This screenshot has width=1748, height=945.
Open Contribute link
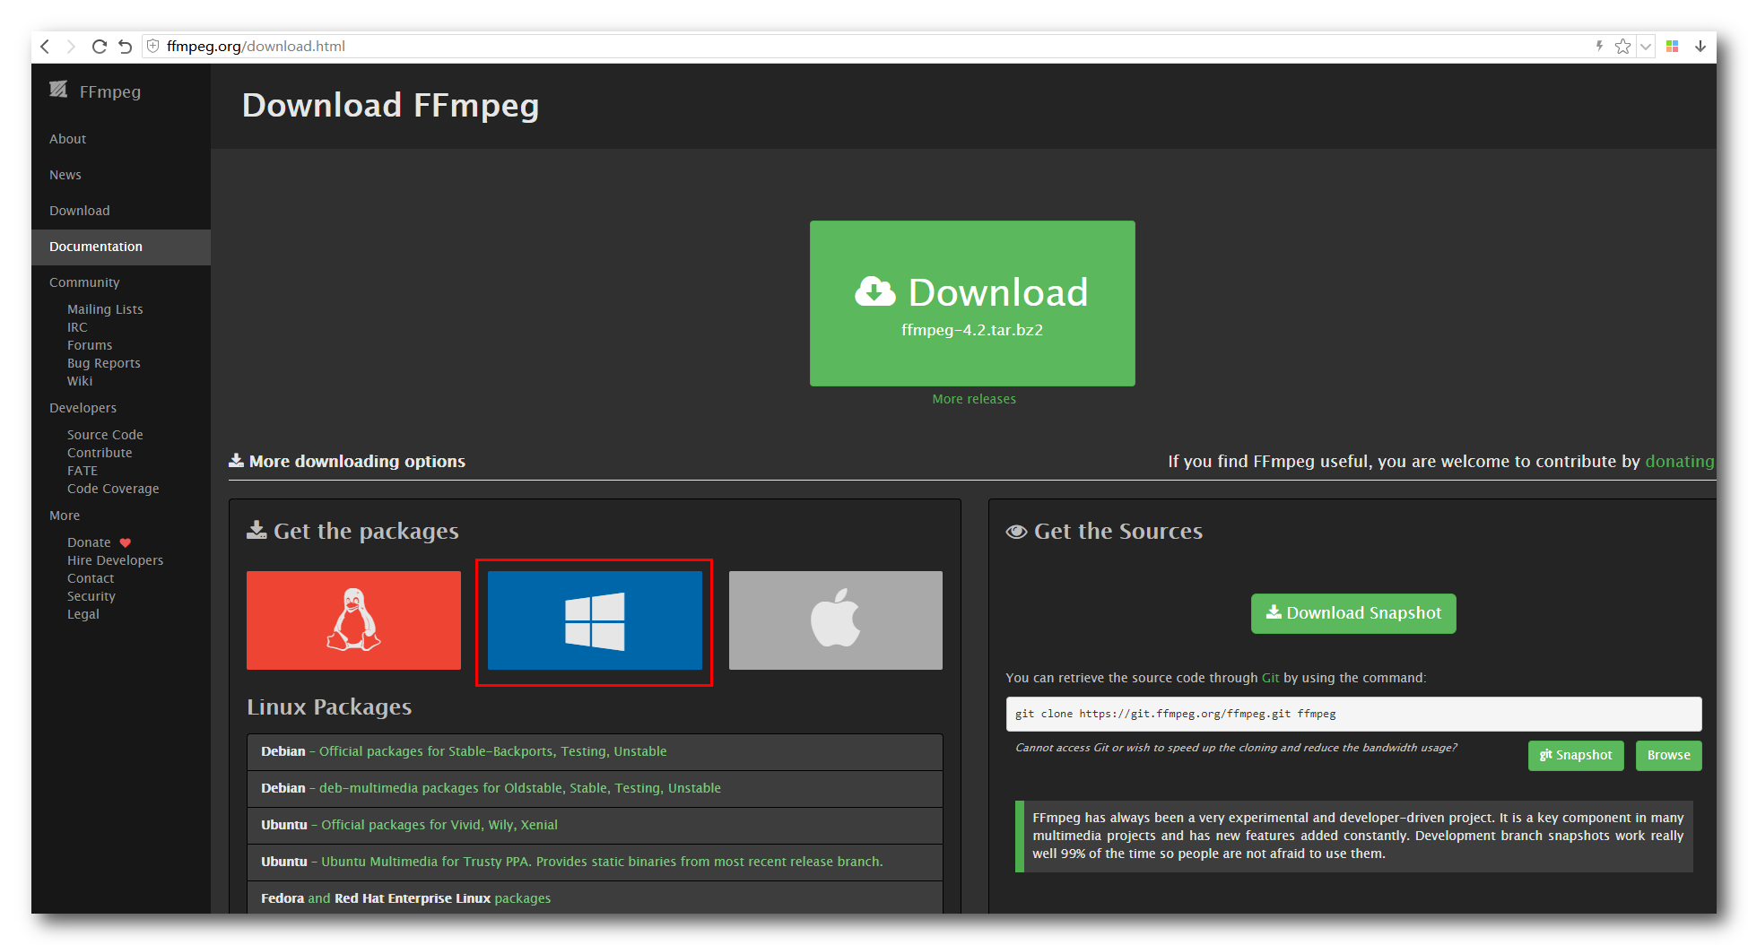tap(100, 453)
